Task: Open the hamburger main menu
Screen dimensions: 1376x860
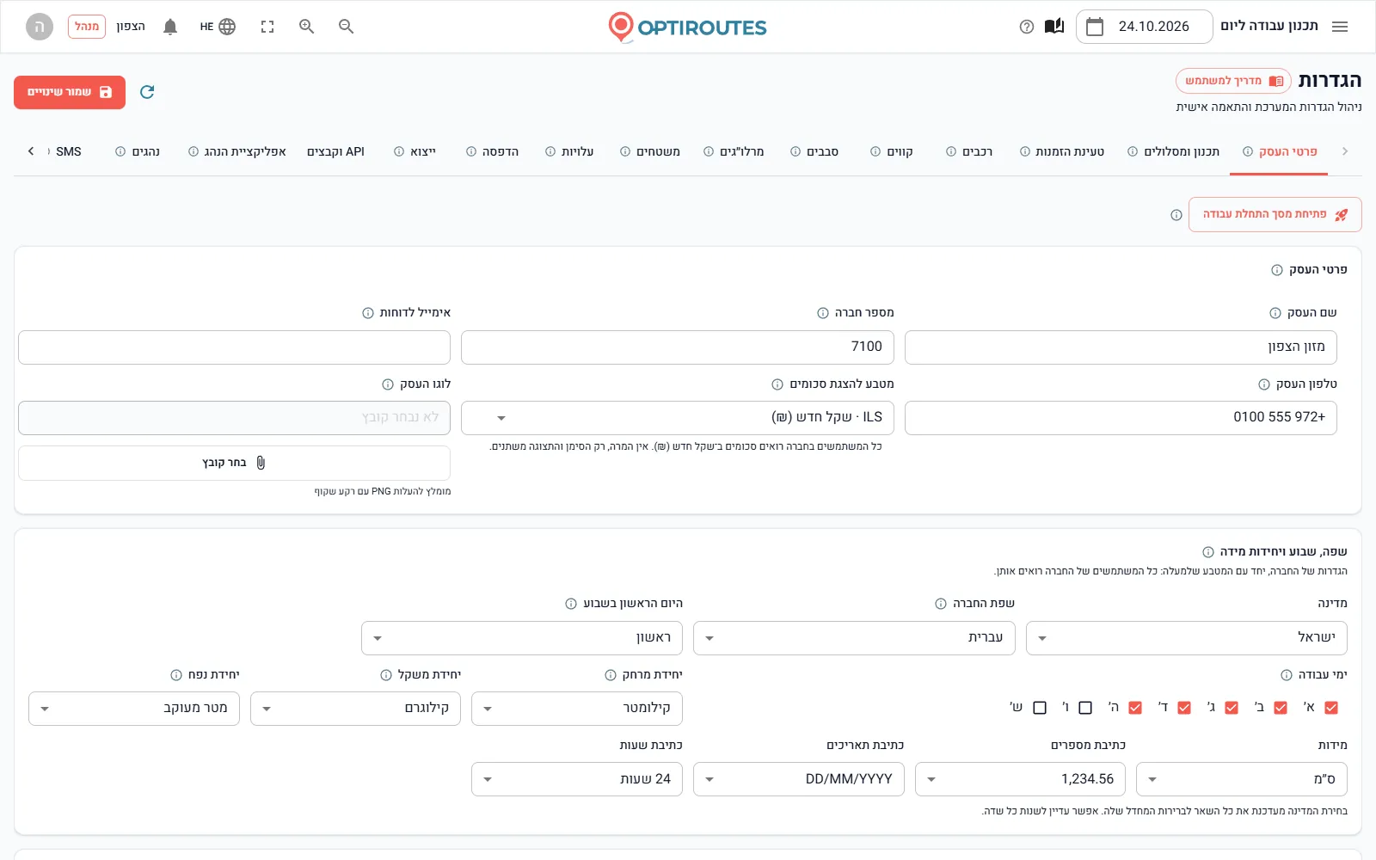Action: click(1340, 27)
